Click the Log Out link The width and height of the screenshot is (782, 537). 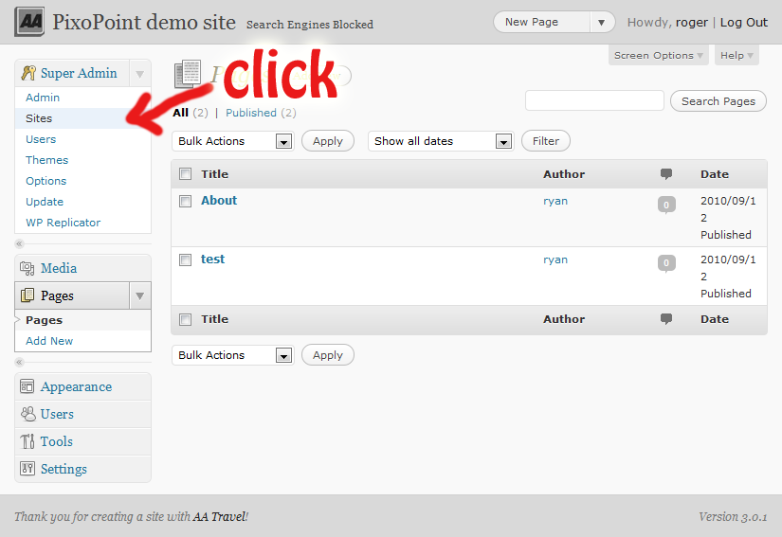743,23
